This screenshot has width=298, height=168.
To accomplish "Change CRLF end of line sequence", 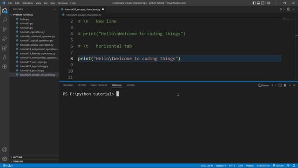I will click(x=240, y=166).
